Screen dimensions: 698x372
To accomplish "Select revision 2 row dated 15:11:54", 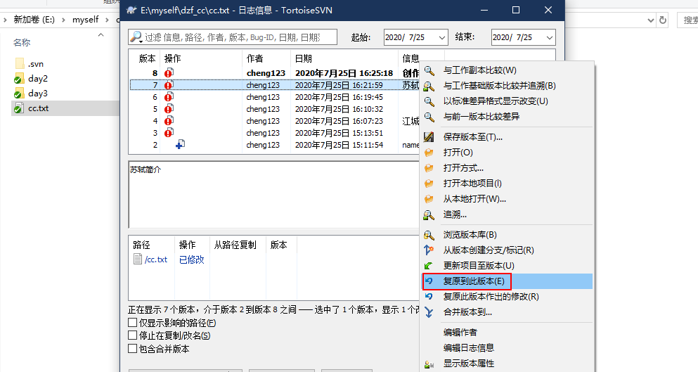I will click(x=274, y=145).
